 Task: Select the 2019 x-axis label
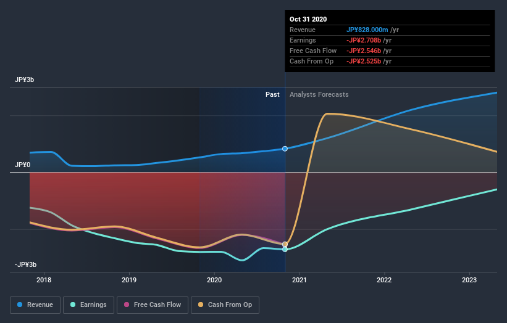[x=129, y=280]
